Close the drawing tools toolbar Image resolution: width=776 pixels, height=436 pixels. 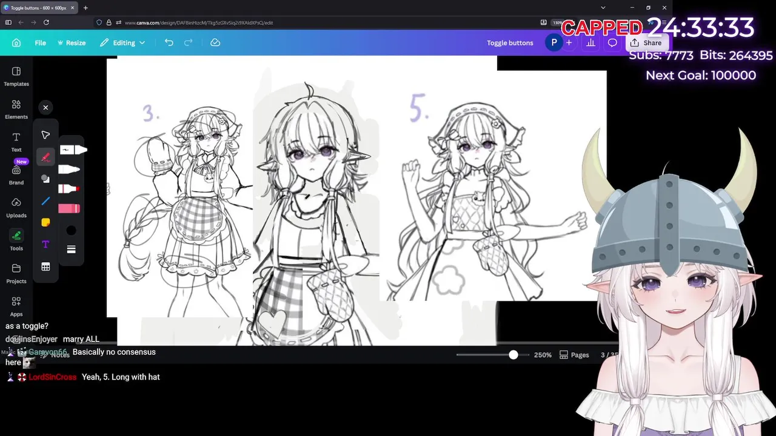coord(45,108)
